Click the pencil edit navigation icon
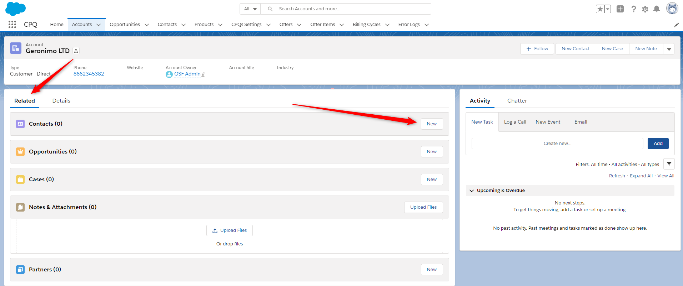The width and height of the screenshot is (683, 286). click(x=676, y=25)
